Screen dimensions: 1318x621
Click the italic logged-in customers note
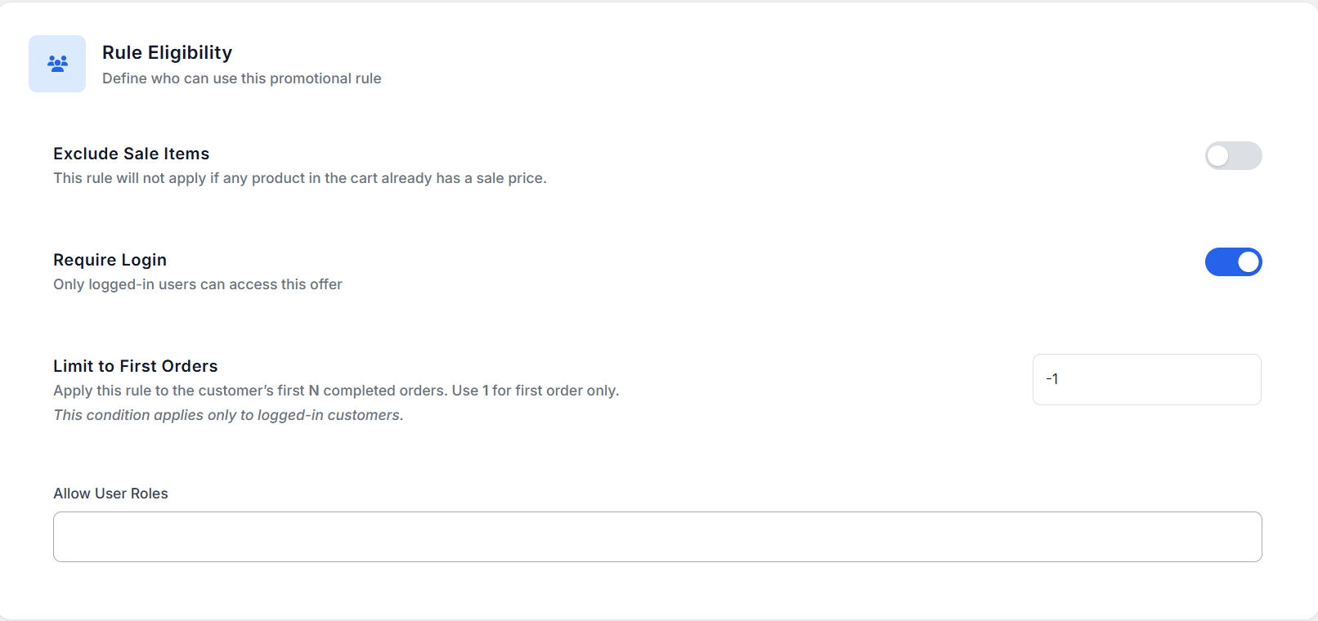point(228,415)
